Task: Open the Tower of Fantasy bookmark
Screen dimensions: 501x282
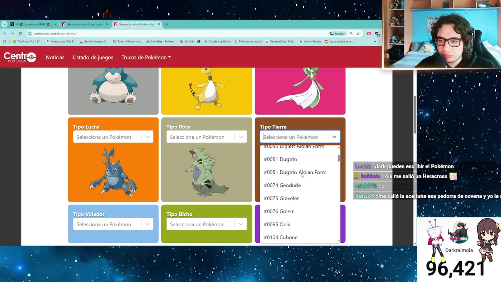Action: pyautogui.click(x=127, y=42)
